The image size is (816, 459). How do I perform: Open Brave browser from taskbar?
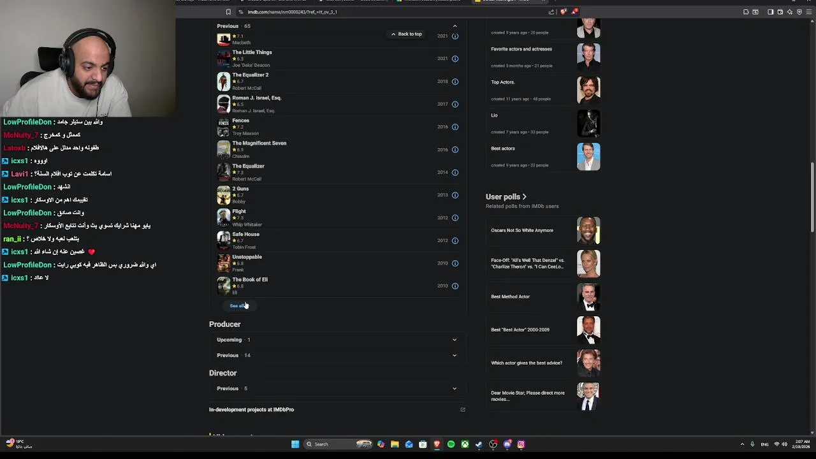[x=437, y=444]
